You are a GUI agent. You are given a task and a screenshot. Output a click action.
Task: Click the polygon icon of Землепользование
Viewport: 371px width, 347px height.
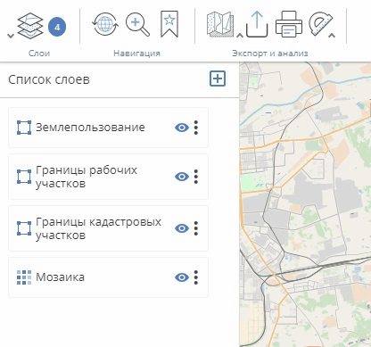[x=24, y=128]
